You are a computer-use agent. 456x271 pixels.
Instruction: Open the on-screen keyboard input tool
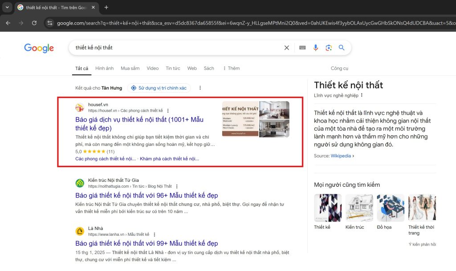pos(302,48)
